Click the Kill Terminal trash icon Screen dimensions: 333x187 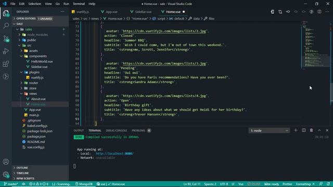[x=311, y=130]
